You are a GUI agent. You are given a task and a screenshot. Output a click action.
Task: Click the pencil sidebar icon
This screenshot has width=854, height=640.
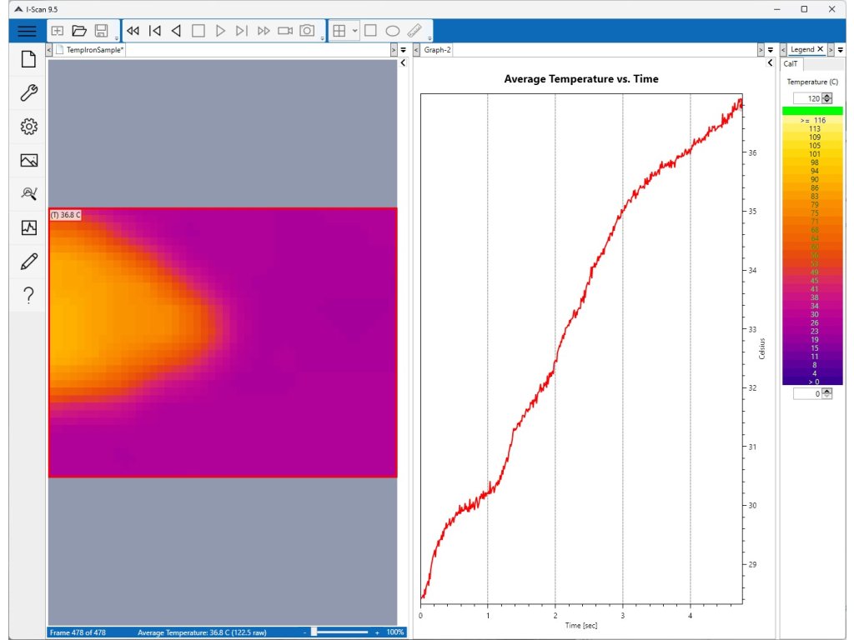tap(28, 262)
